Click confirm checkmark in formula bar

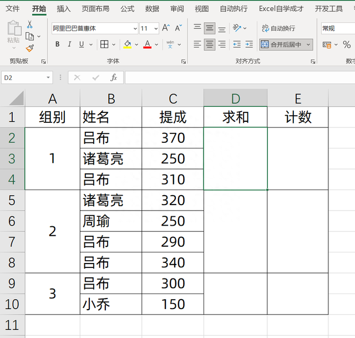click(95, 78)
